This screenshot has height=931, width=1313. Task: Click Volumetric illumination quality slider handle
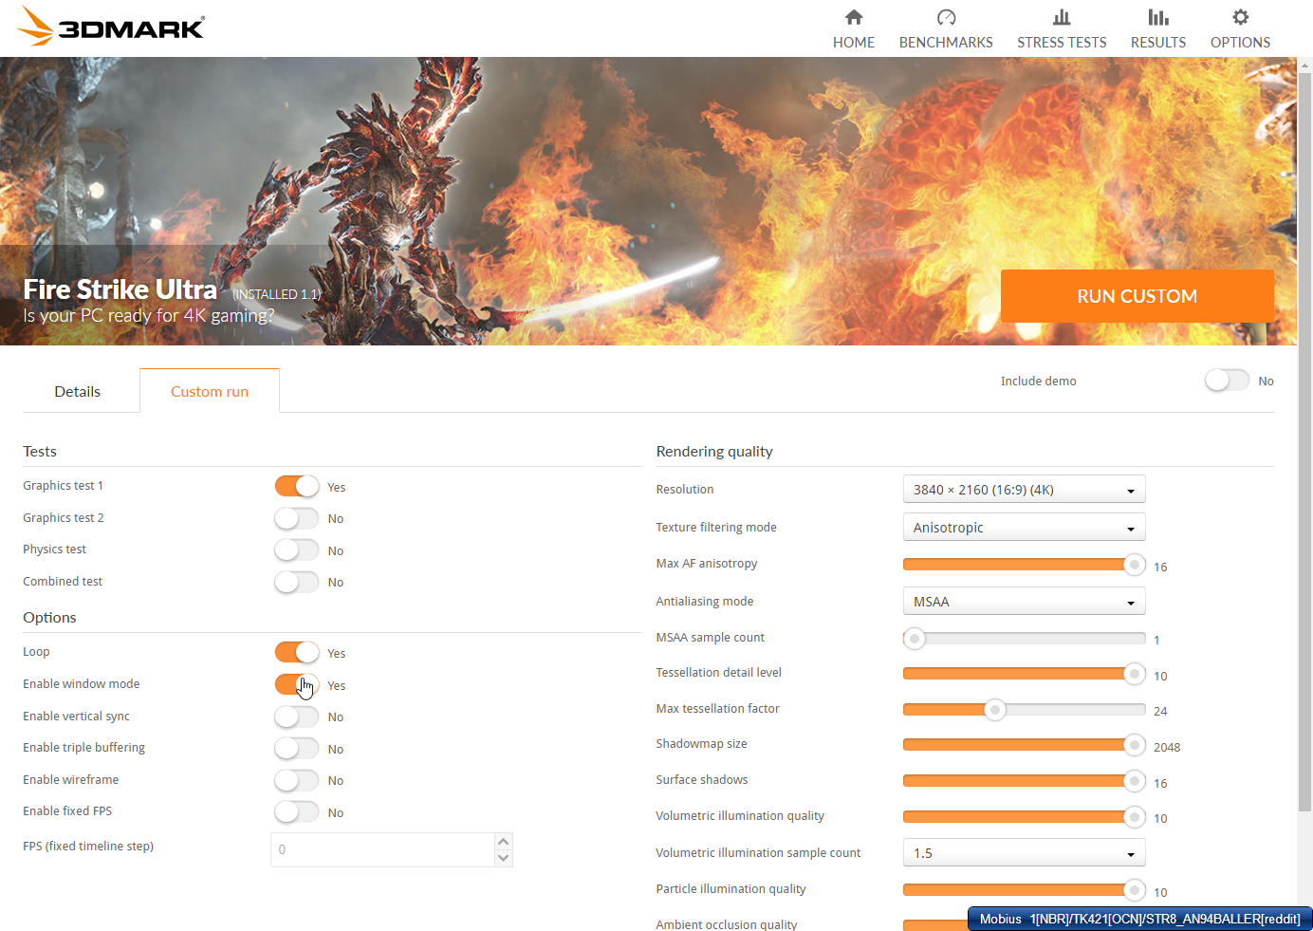[1134, 816]
